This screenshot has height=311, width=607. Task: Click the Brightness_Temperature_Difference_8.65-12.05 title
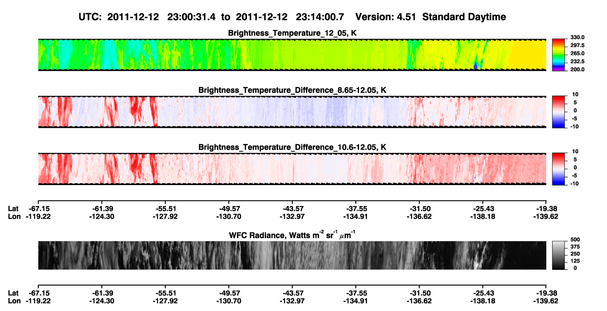click(292, 90)
